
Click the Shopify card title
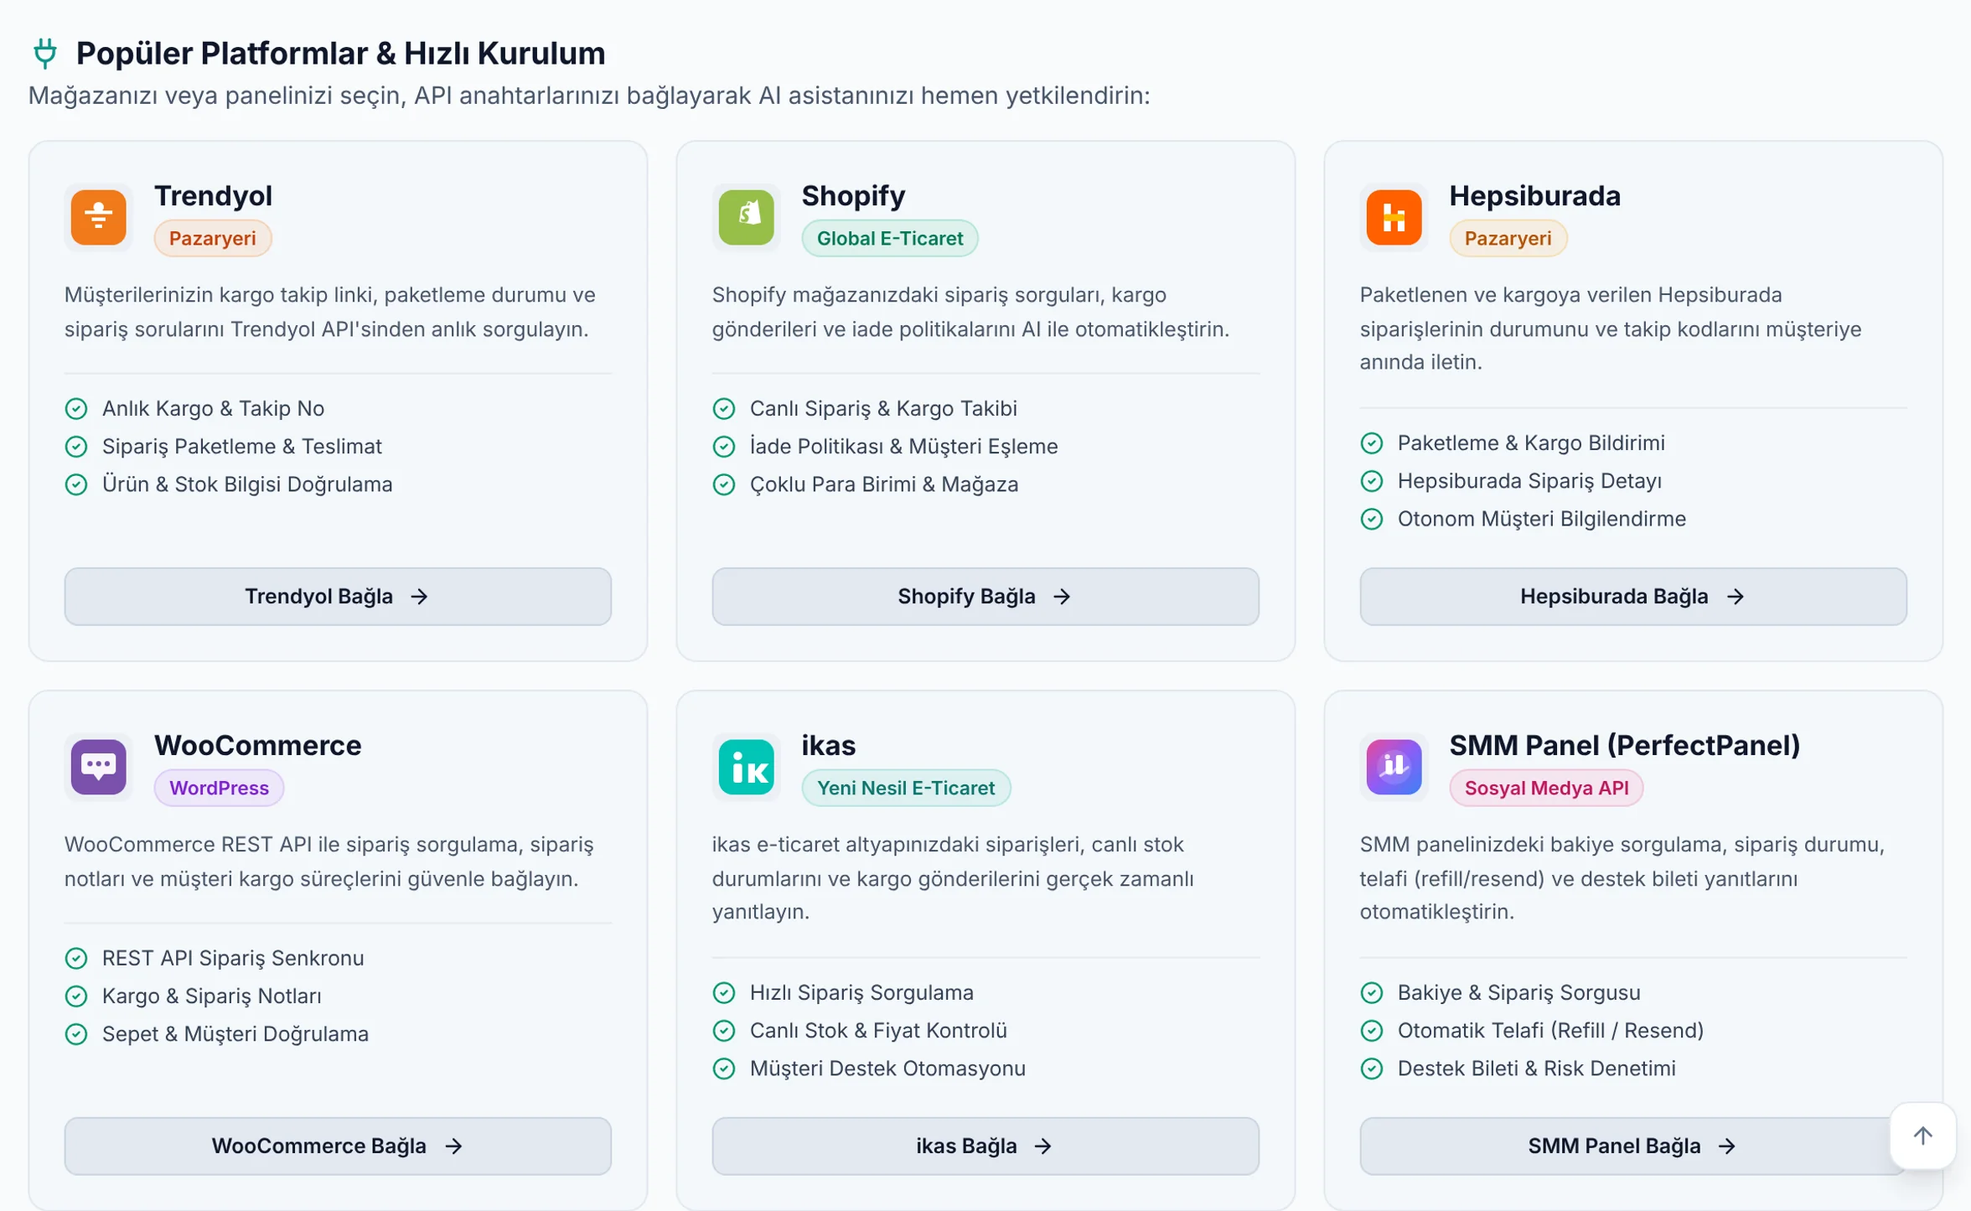(x=853, y=195)
